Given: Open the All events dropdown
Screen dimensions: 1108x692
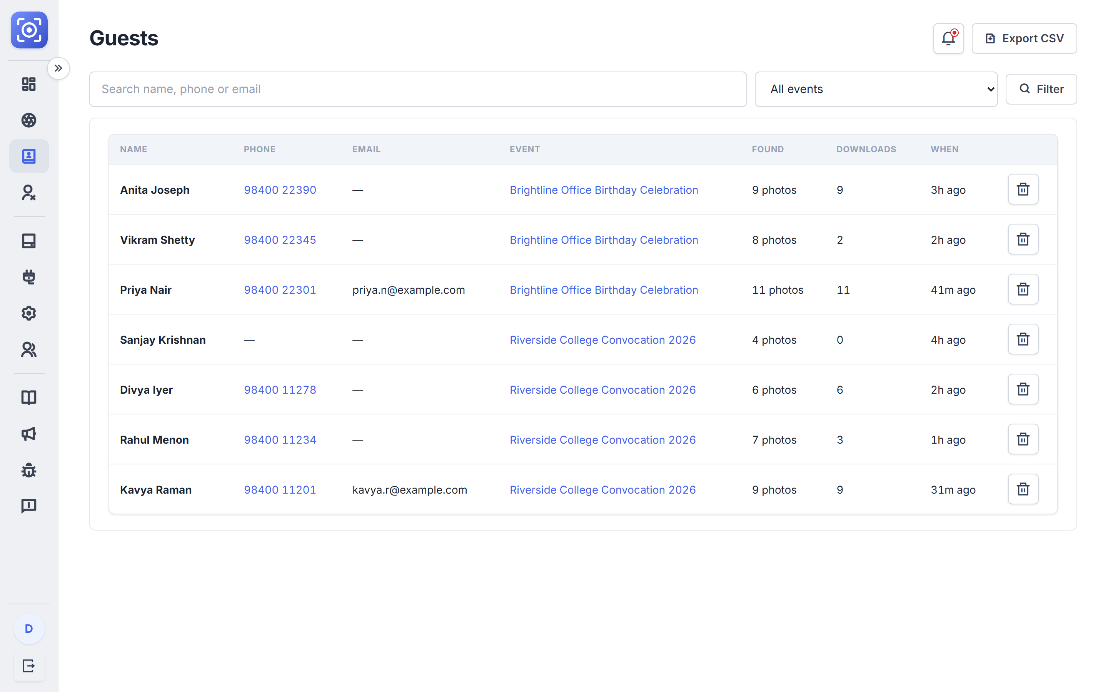Looking at the screenshot, I should point(876,89).
